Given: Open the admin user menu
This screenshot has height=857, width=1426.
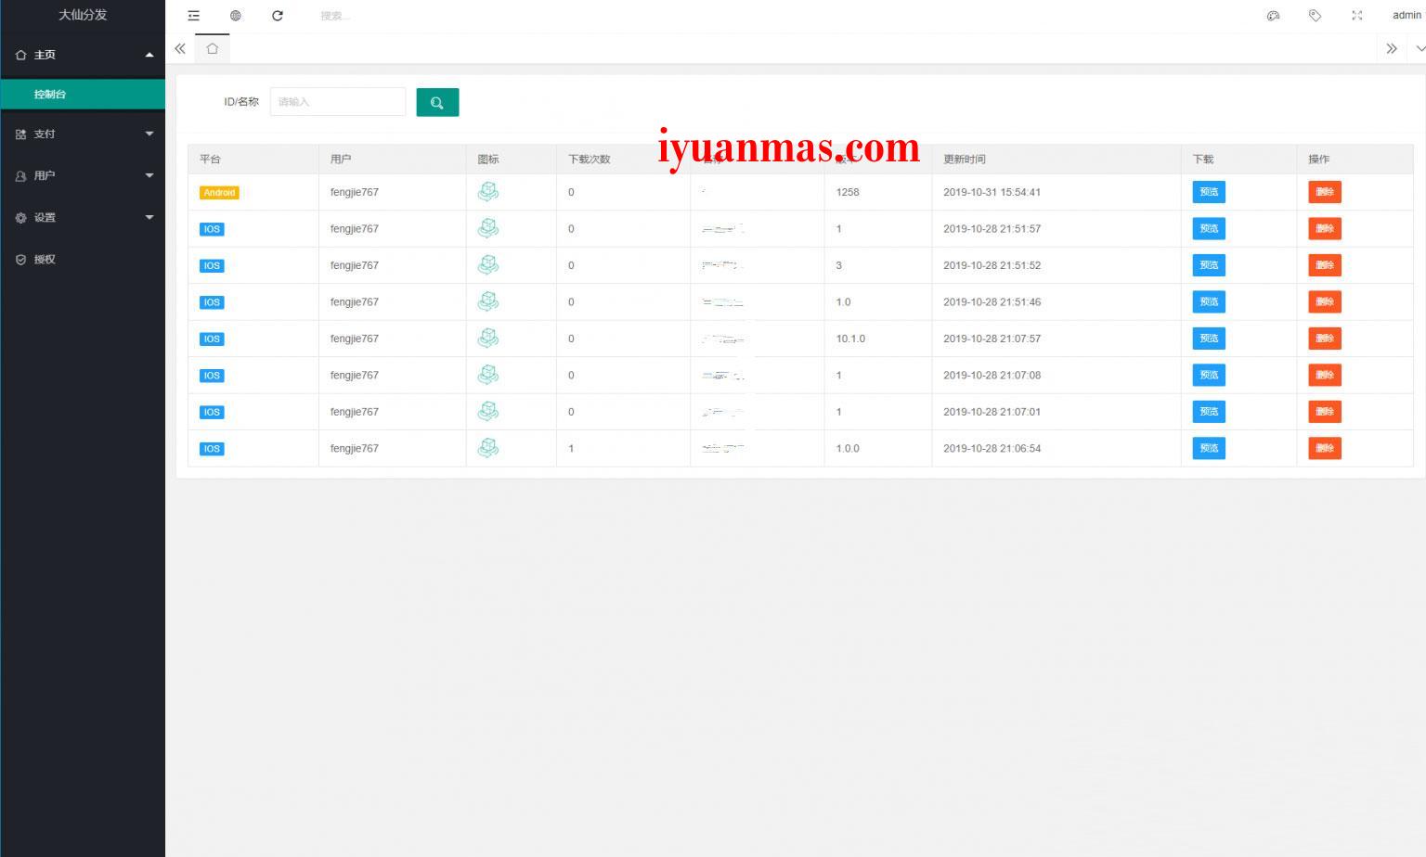Looking at the screenshot, I should [1406, 16].
